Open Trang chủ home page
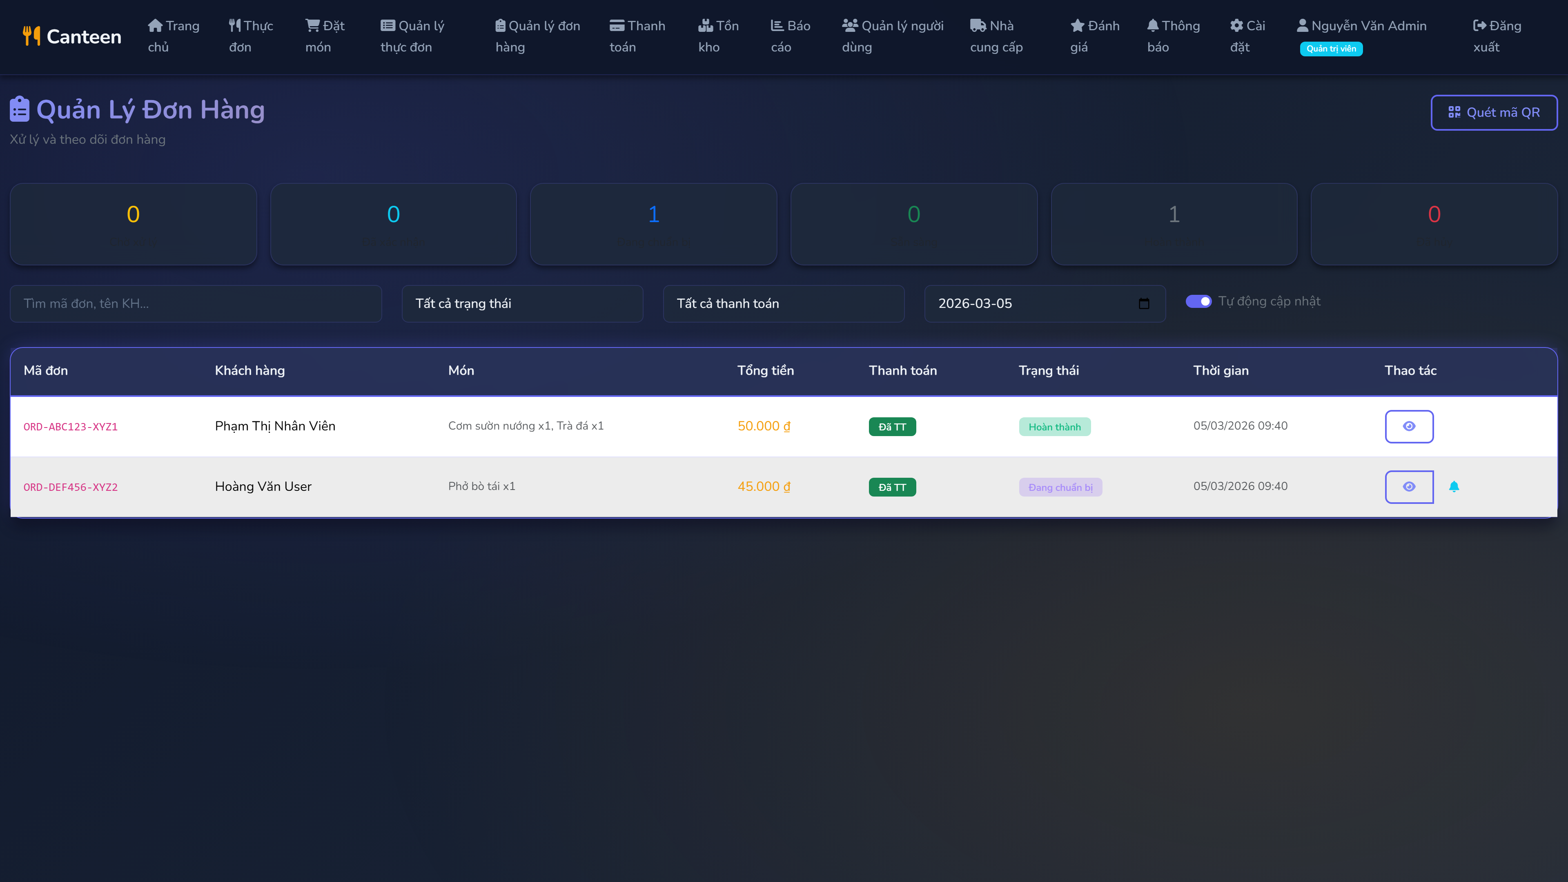 [x=174, y=36]
